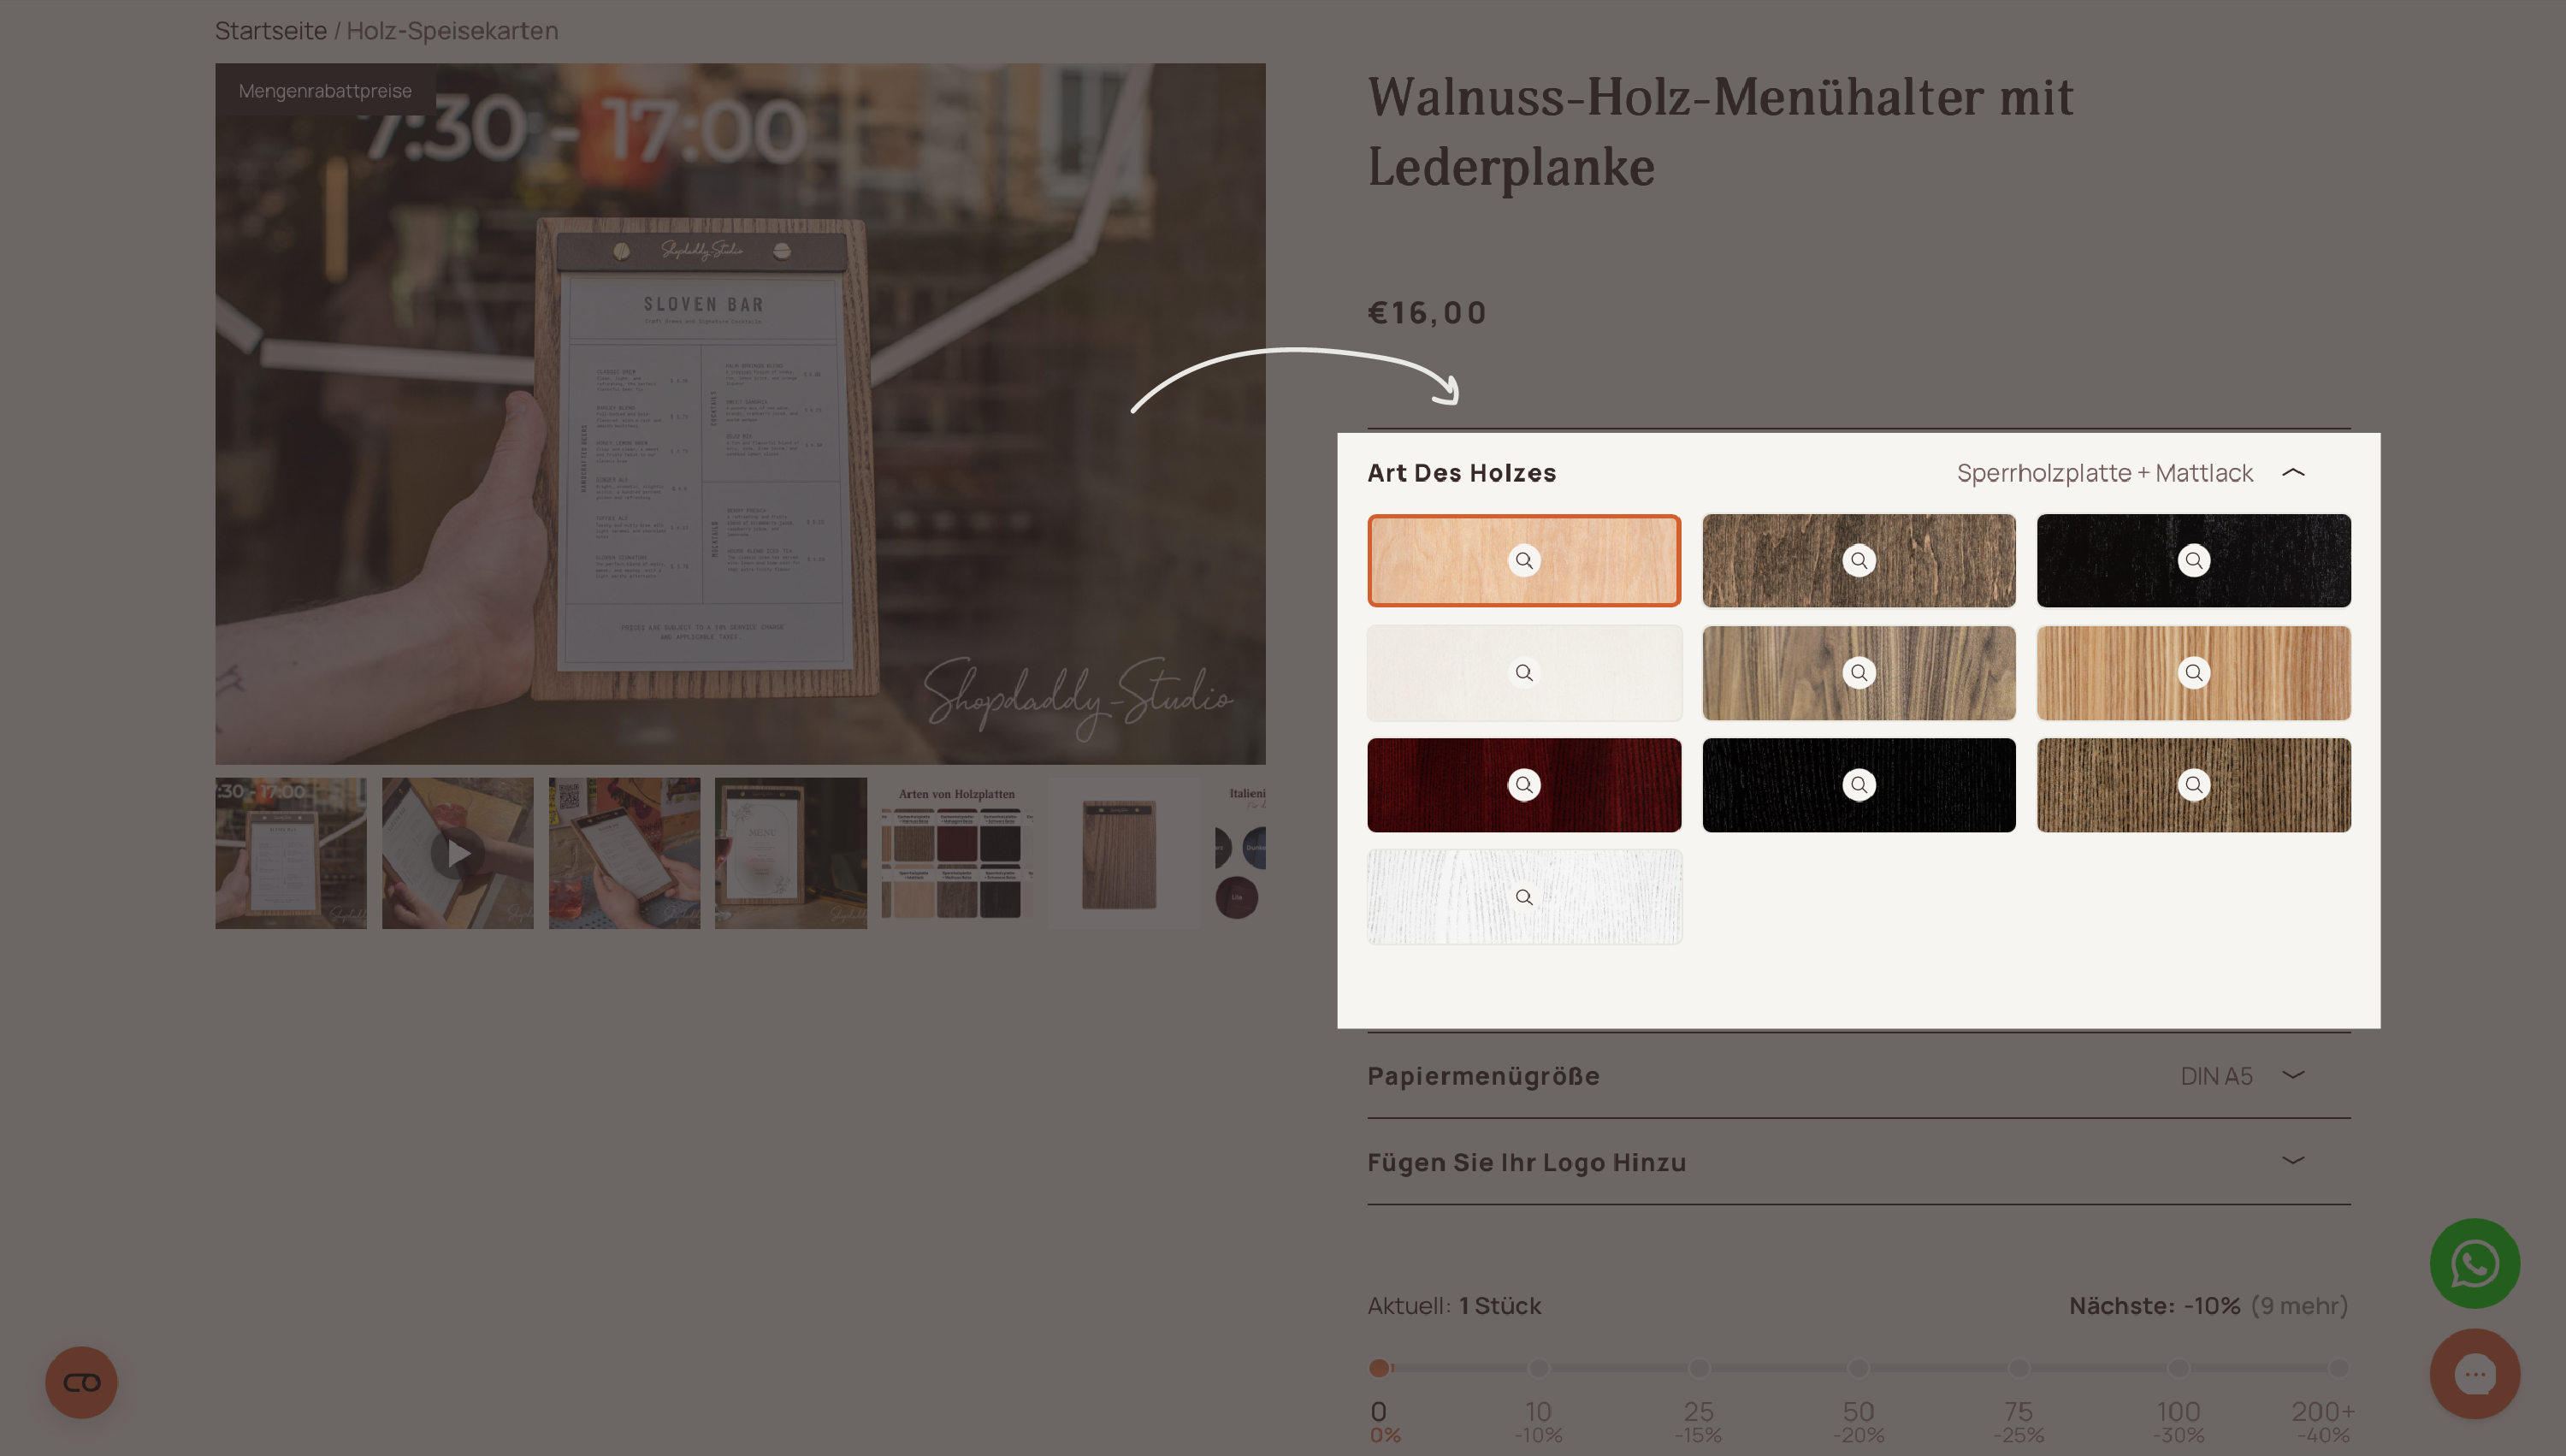
Task: Magnify the white grained wood swatch
Action: tap(1523, 897)
